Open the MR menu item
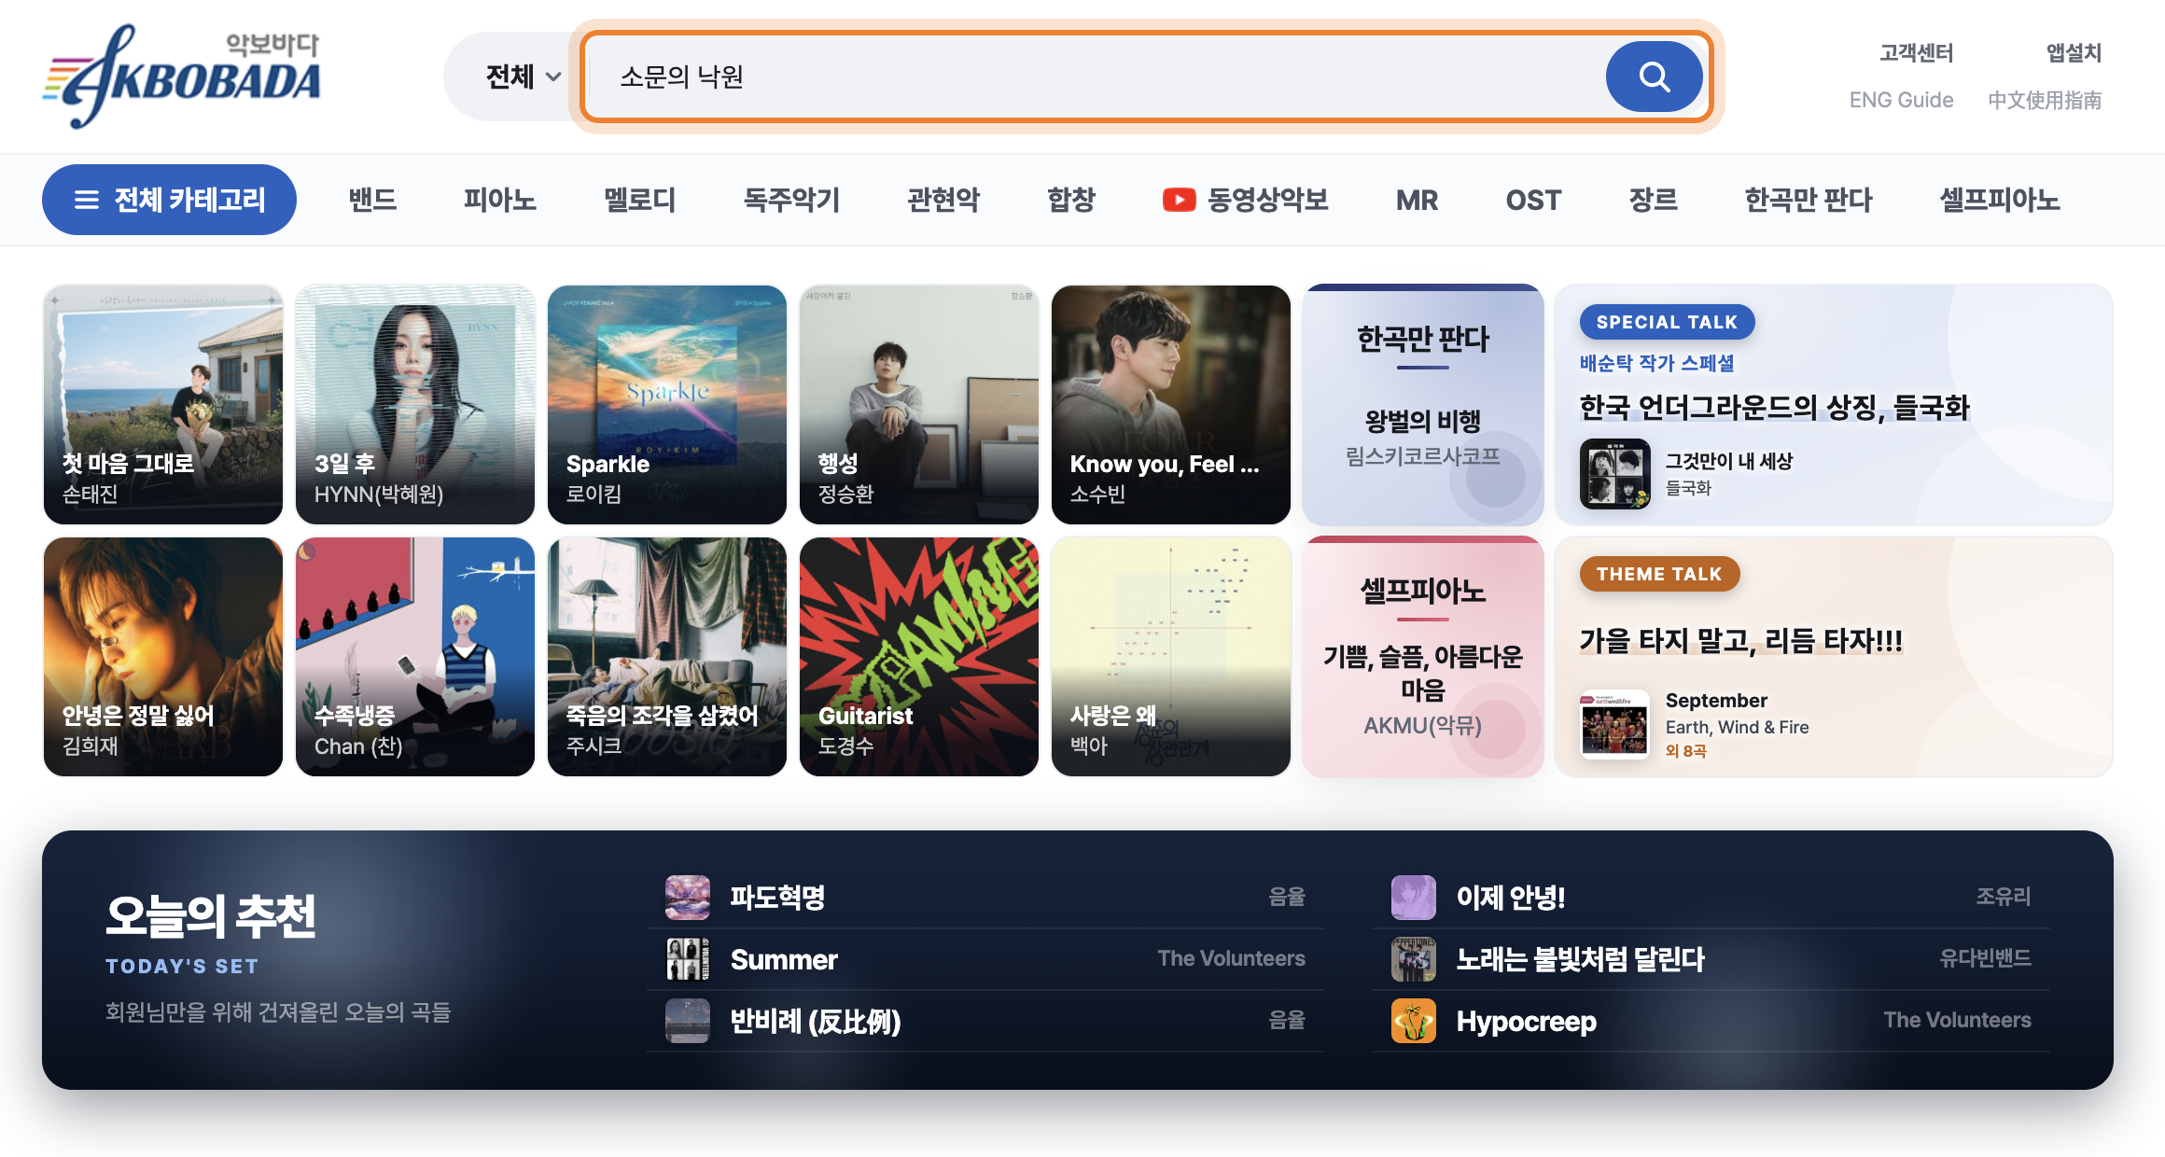This screenshot has height=1157, width=2165. 1417,200
